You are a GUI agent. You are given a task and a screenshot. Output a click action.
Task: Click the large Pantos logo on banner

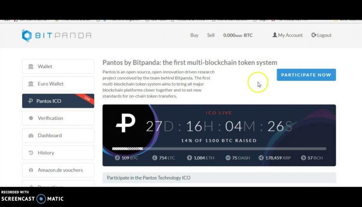pos(125,123)
